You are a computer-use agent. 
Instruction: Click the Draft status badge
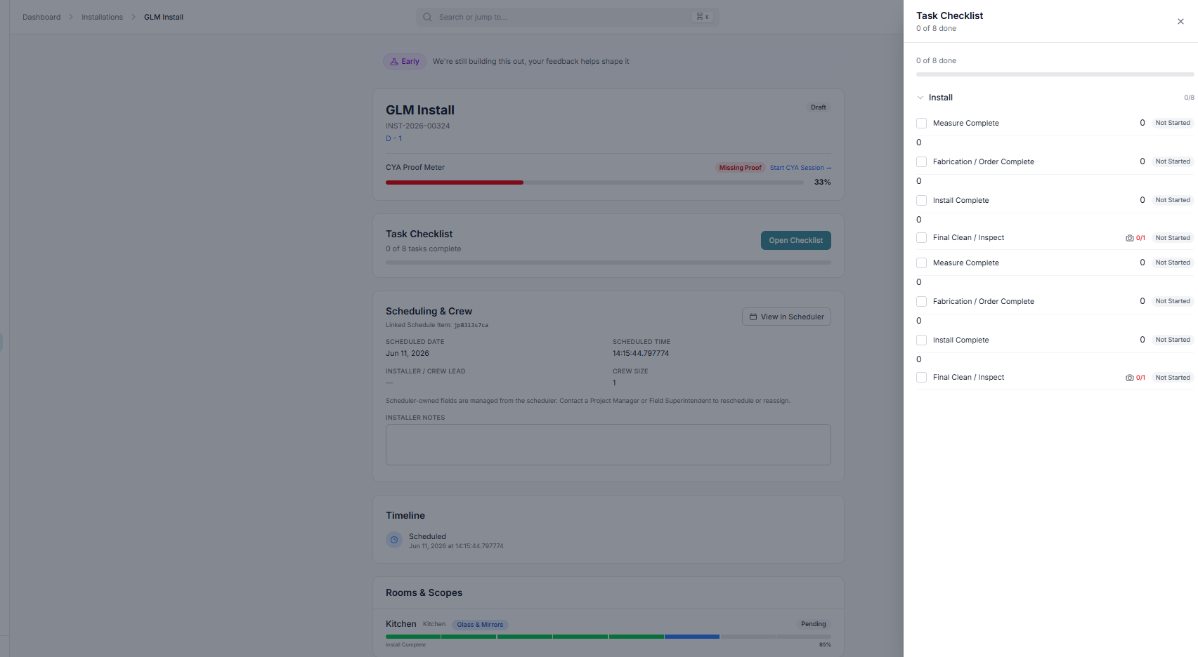tap(819, 107)
